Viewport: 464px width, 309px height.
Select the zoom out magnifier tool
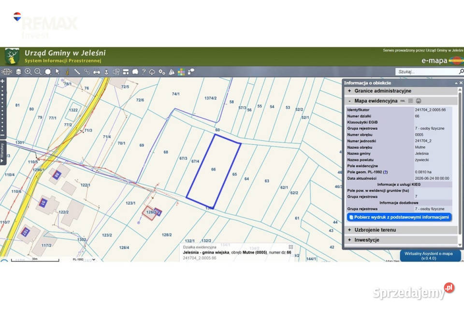tap(38, 71)
